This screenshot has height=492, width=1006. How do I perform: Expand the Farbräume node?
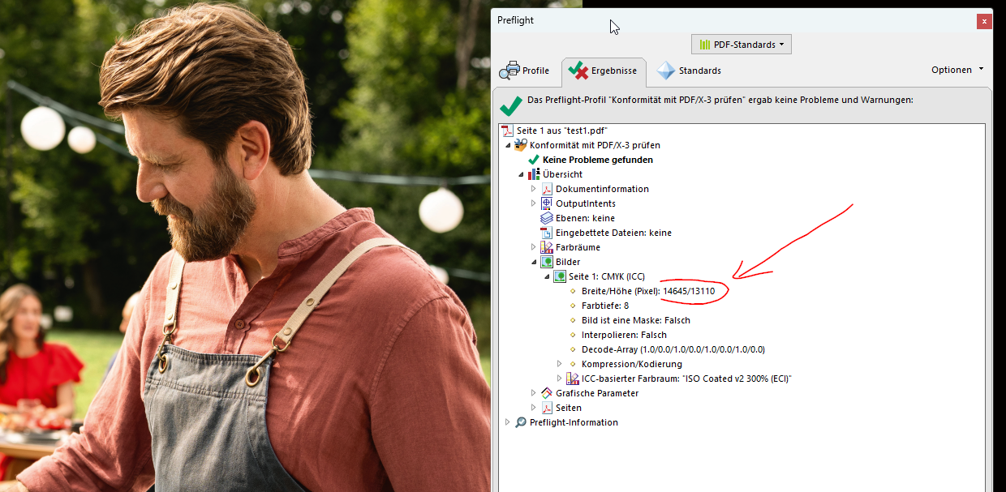(534, 247)
